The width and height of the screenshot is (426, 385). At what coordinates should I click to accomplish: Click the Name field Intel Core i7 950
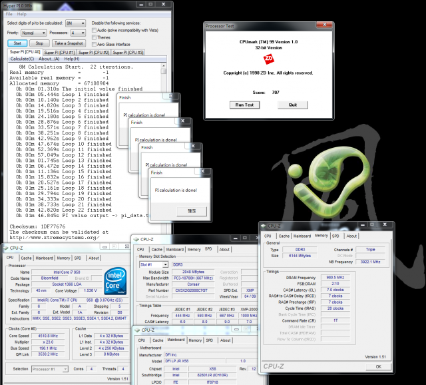click(x=67, y=272)
